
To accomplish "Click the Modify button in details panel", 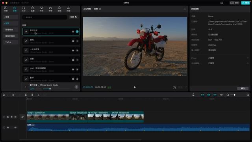I will (x=243, y=88).
